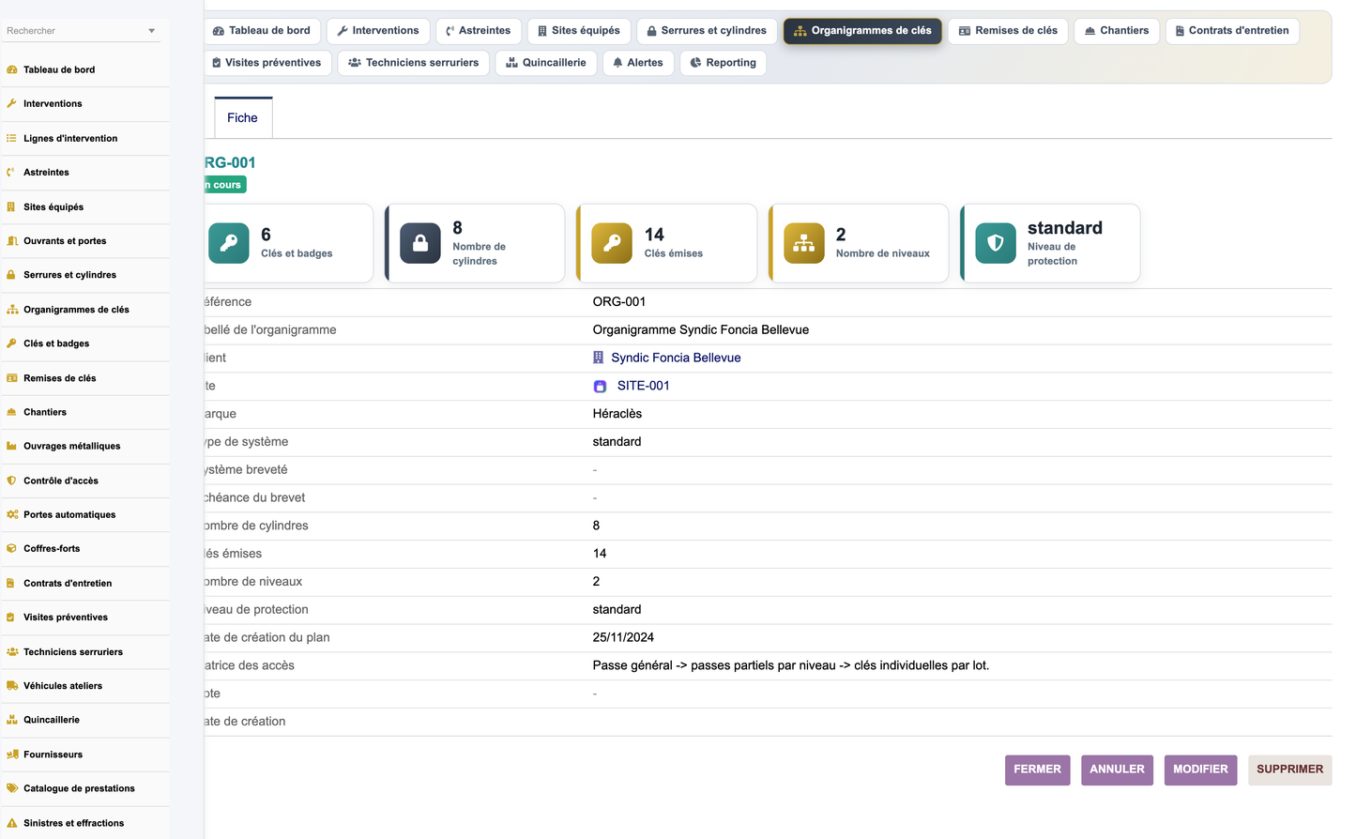The image size is (1356, 839).
Task: Open the Alertes top tab
Action: (x=638, y=63)
